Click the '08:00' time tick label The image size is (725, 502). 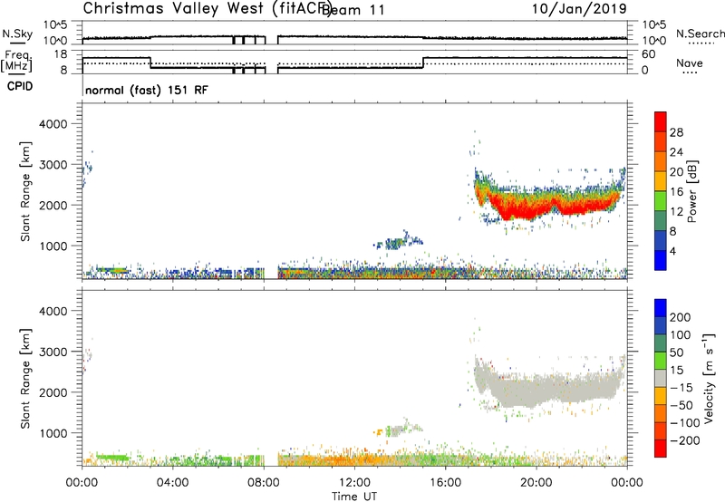click(x=264, y=483)
